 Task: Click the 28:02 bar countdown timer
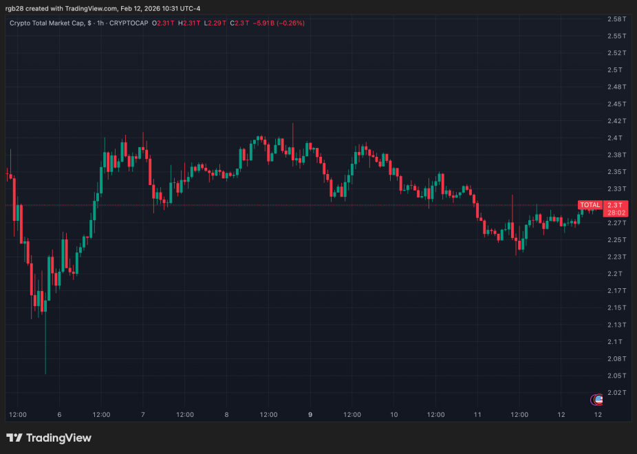point(616,212)
